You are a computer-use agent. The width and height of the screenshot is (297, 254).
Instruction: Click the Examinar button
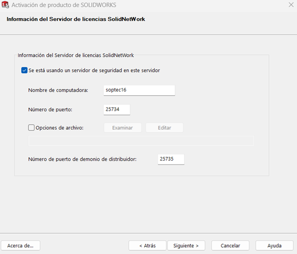pyautogui.click(x=122, y=128)
